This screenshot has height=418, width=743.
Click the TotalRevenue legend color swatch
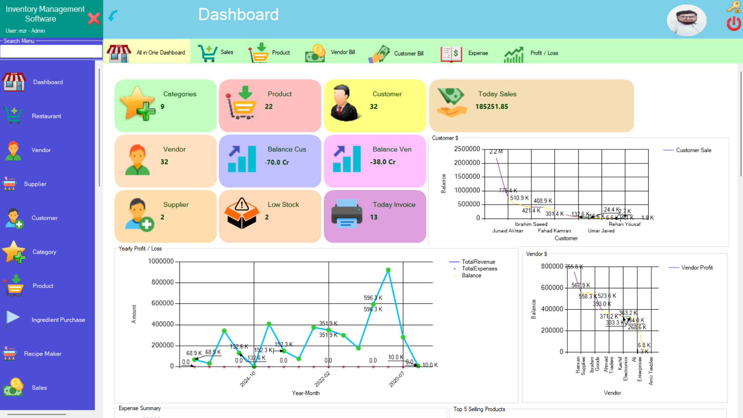pyautogui.click(x=454, y=262)
